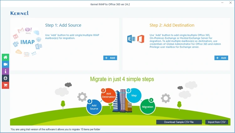Click the window title 'Kernel IMAP to Office 365'
The image size is (235, 133).
pos(110,4)
